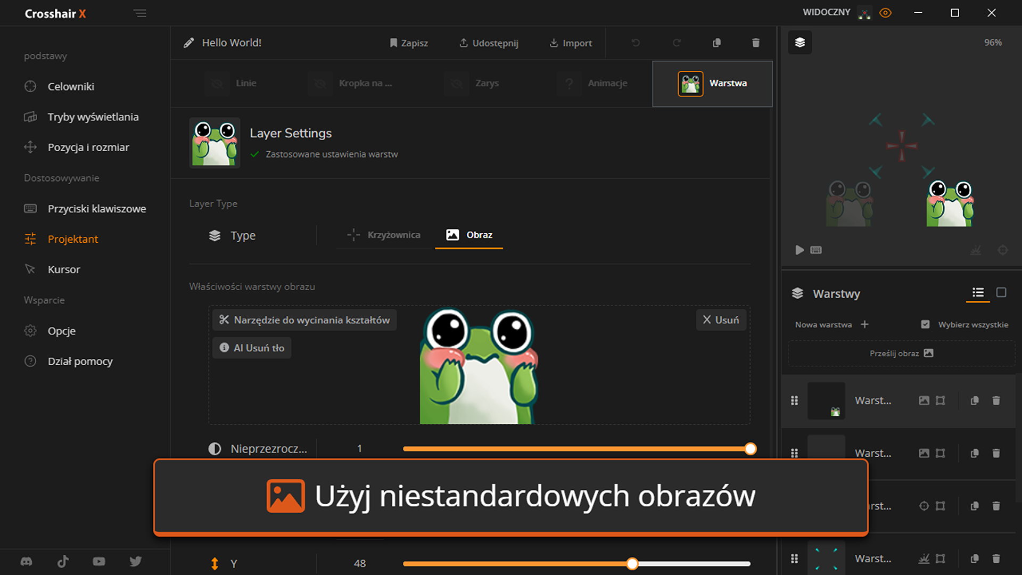Play the crosshair preview animation
Image resolution: width=1022 pixels, height=575 pixels.
(x=800, y=250)
